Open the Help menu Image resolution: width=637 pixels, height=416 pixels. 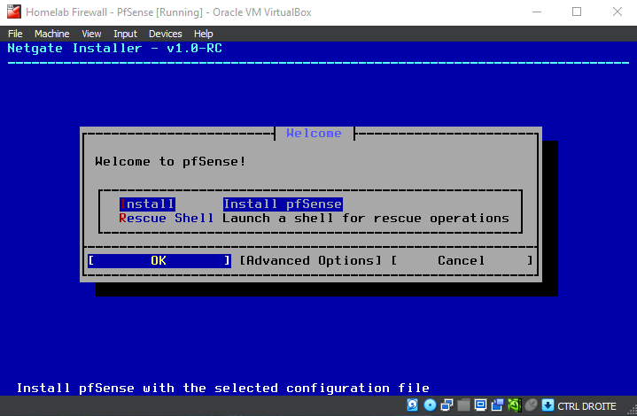point(203,34)
